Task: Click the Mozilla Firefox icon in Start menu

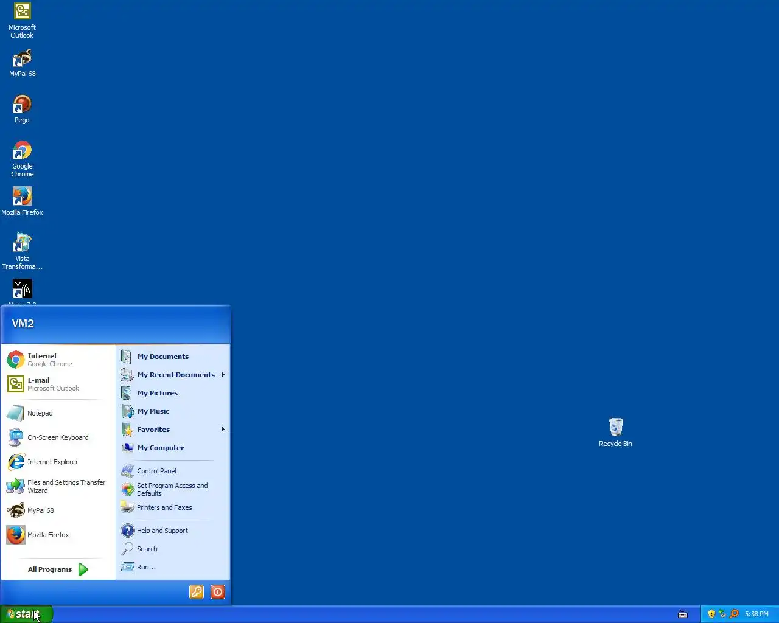Action: click(x=16, y=535)
